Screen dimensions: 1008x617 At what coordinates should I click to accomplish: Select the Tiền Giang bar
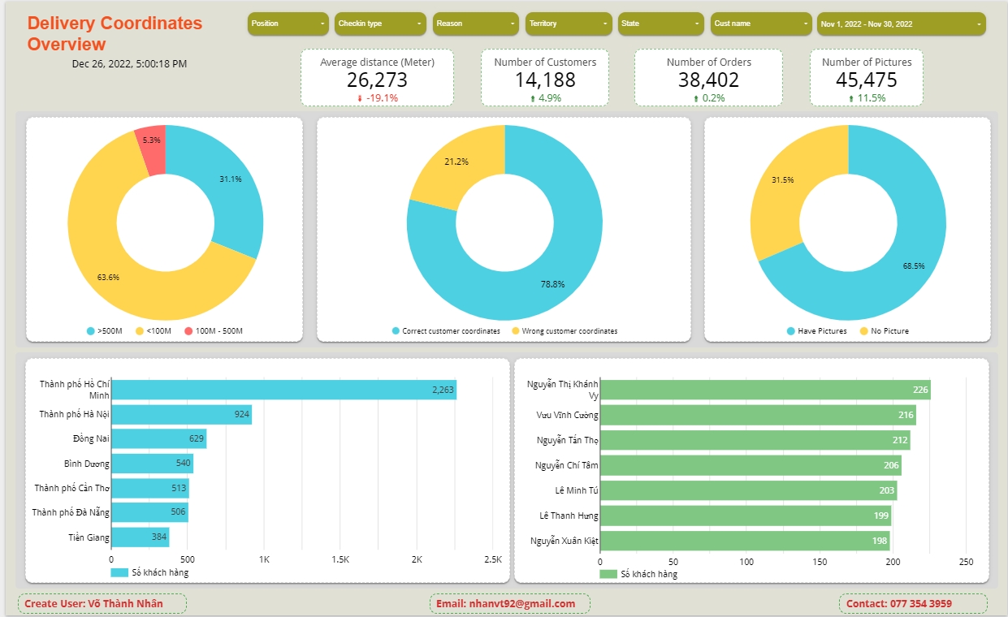[x=141, y=537]
